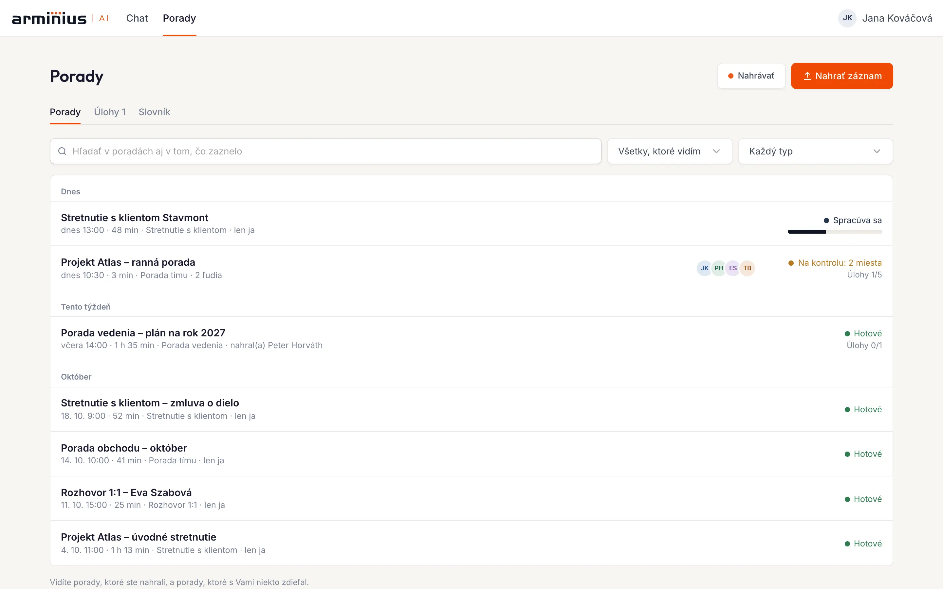Screen dimensions: 943x589
Task: Open Projekt Atlas – úvodné stretnutie meeting
Action: pos(471,543)
